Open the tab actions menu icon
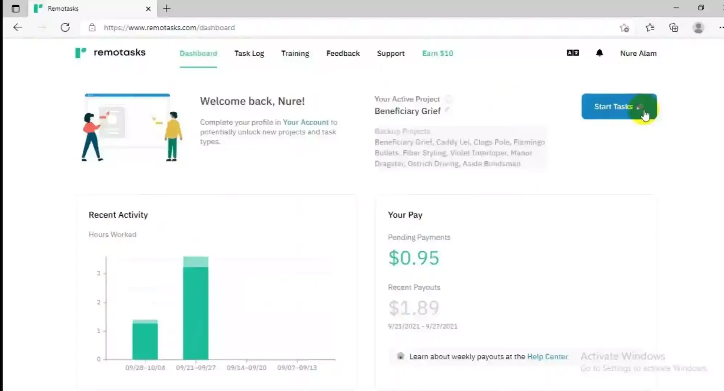 coord(16,8)
